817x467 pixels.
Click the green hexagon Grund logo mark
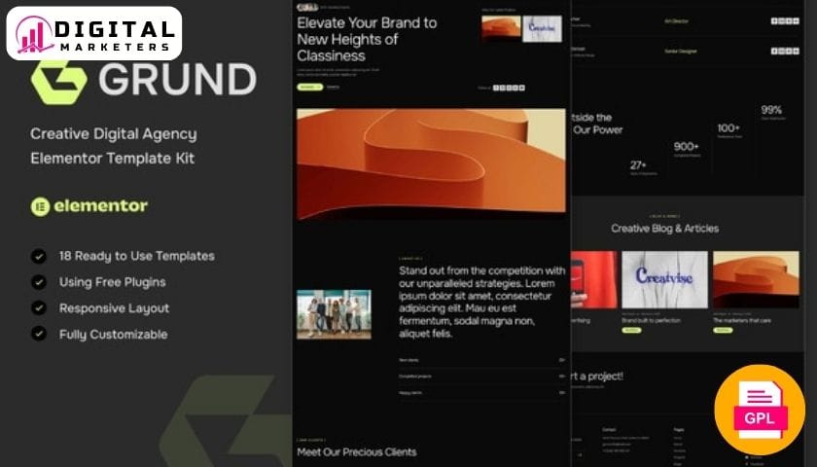[x=59, y=83]
